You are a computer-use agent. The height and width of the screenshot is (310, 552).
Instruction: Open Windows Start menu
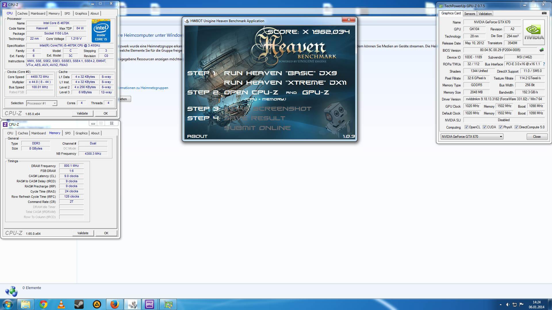(x=8, y=304)
